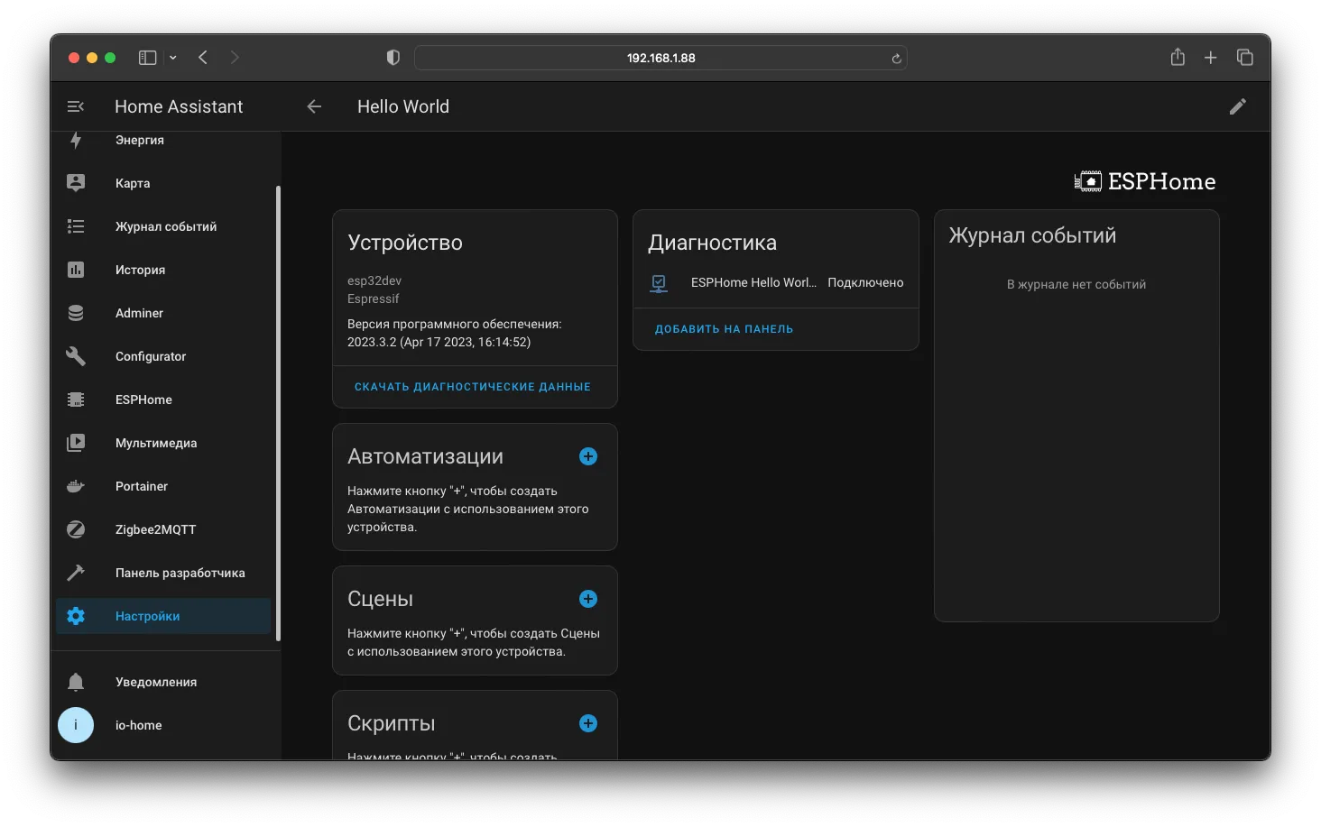
Task: Click СКАЧАТЬ ДИАГНОСТИЧЕСКИЕ ДАННЫЕ button
Action: (473, 387)
